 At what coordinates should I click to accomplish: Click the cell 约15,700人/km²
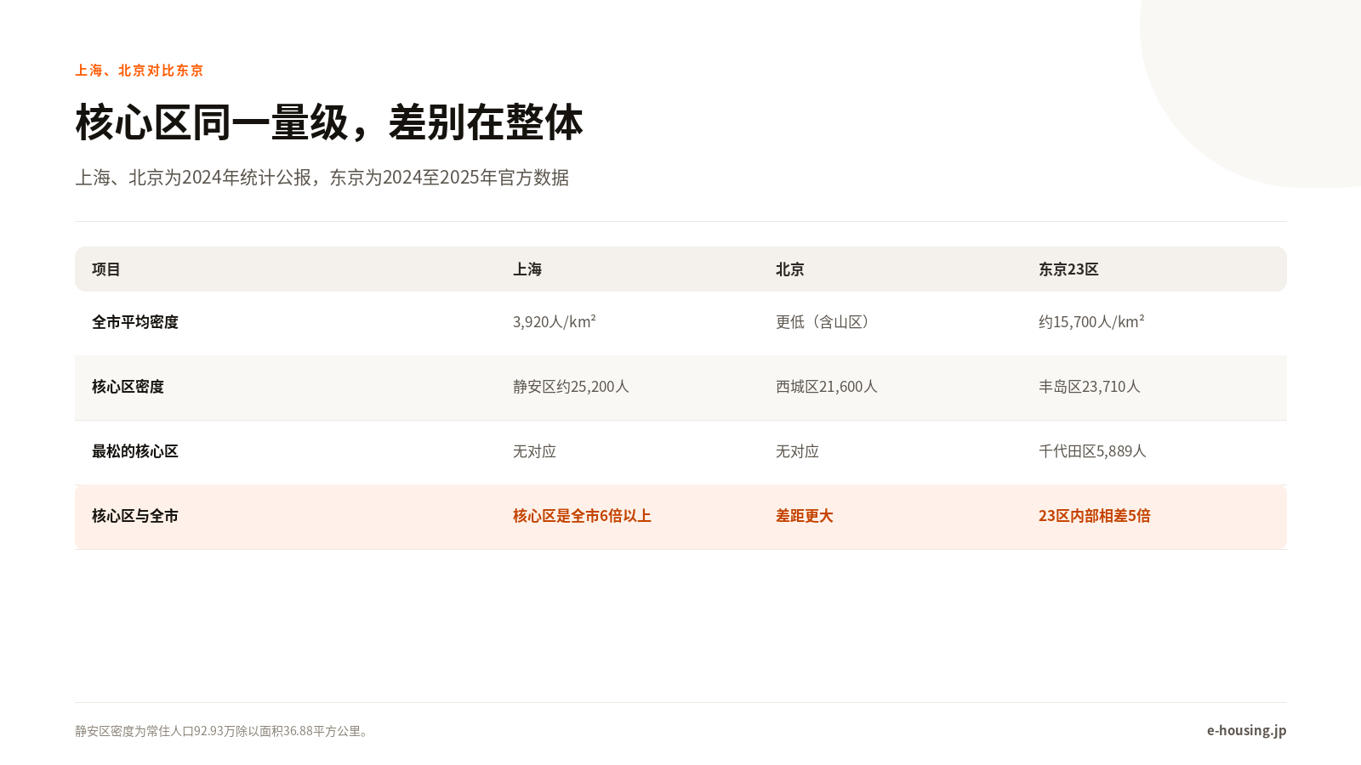point(1091,322)
